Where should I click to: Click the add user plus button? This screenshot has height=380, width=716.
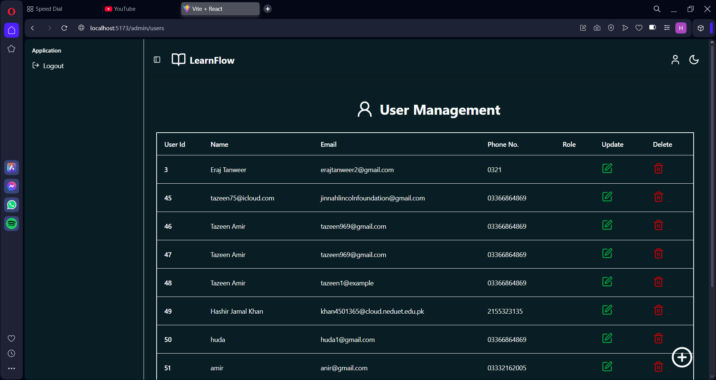coord(682,357)
